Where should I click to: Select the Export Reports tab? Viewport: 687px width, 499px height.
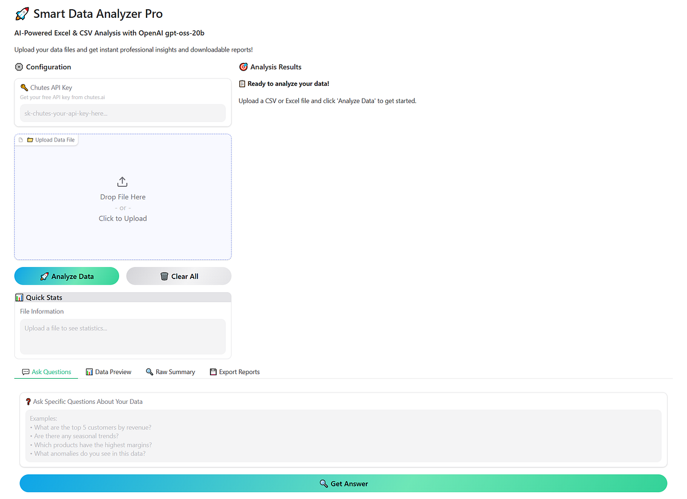(235, 371)
